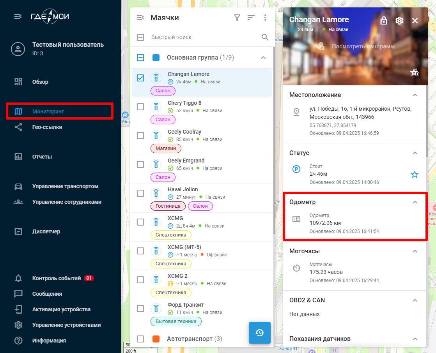Go to Контроль событий menu item
Image resolution: width=436 pixels, height=353 pixels.
(56, 278)
